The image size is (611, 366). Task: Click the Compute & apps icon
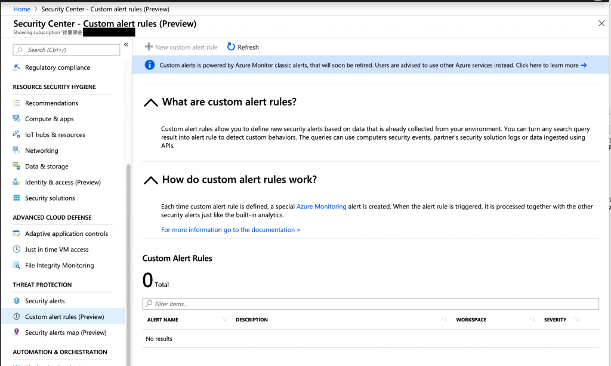pos(16,118)
